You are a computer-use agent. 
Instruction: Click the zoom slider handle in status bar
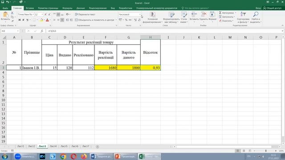click(266, 151)
